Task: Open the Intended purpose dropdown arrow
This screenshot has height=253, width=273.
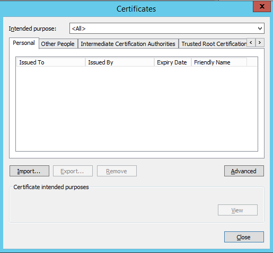Action: coord(260,29)
